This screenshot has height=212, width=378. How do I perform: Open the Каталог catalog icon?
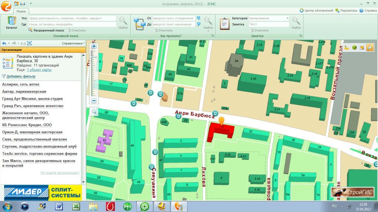11,22
